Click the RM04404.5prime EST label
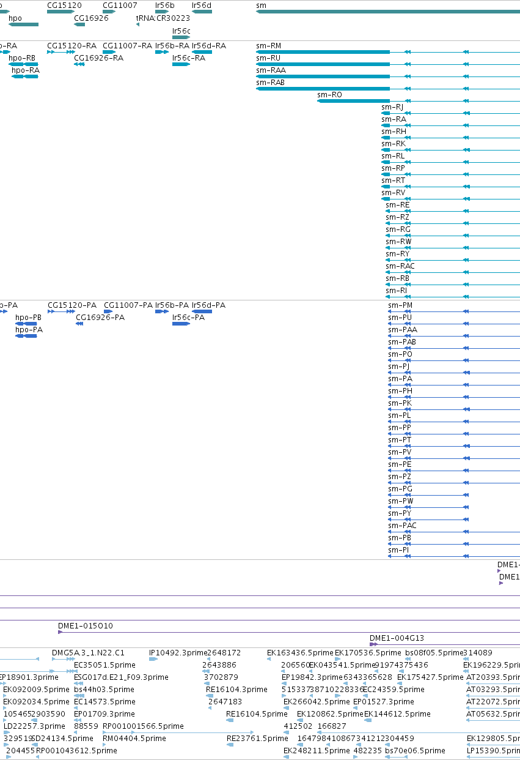The height and width of the screenshot is (760, 520). (134, 739)
